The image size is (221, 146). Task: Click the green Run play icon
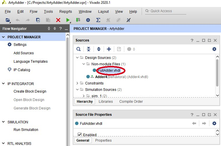68,20
